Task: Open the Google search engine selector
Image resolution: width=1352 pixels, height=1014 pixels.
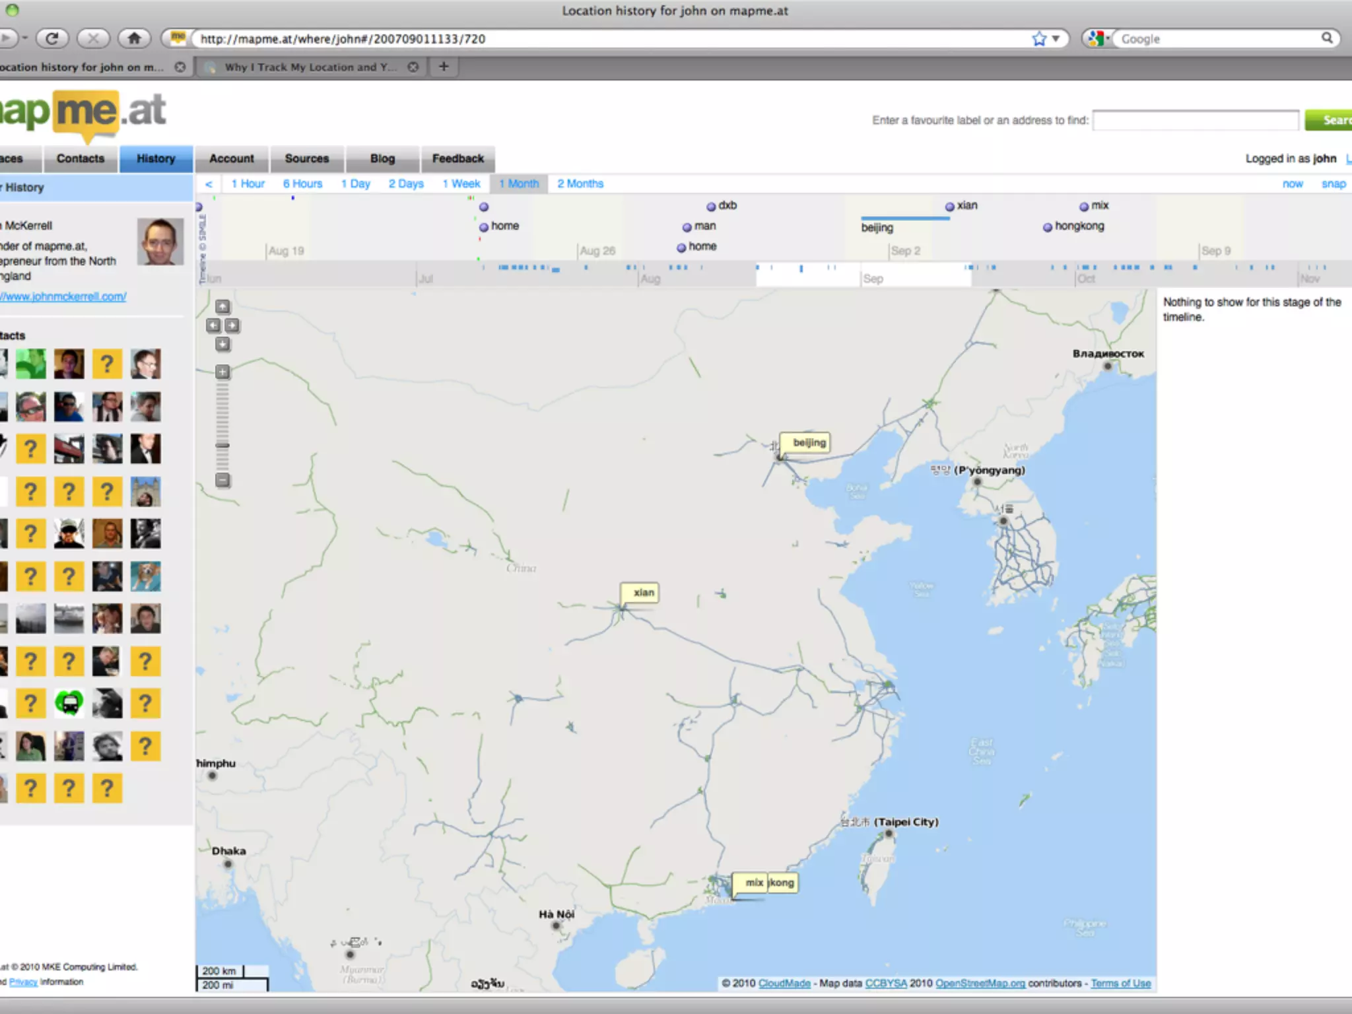Action: (x=1098, y=39)
